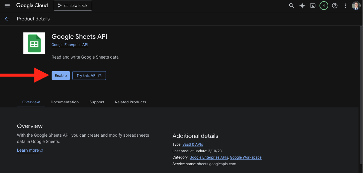Click the user account avatar
The width and height of the screenshot is (363, 173).
point(356,6)
